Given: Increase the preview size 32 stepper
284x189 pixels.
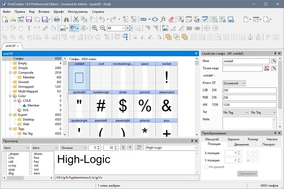Looking at the screenshot, I should (116, 146).
